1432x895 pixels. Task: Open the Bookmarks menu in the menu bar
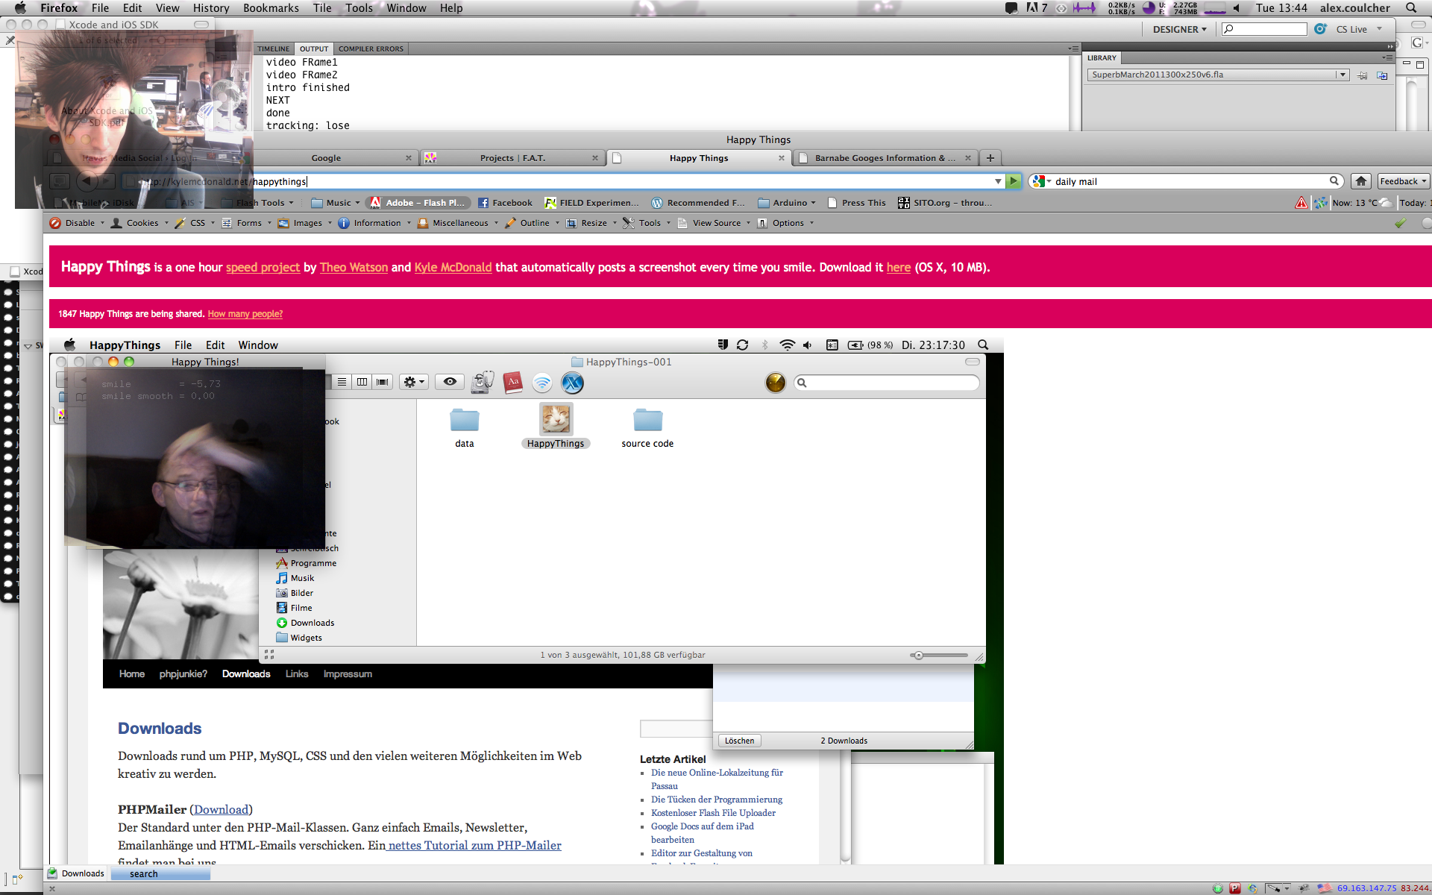[x=271, y=8]
